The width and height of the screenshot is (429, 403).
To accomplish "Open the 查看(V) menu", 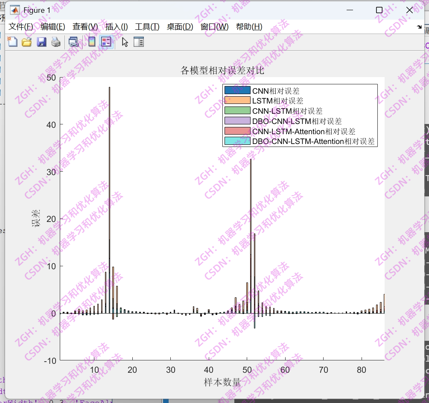I will pyautogui.click(x=85, y=27).
